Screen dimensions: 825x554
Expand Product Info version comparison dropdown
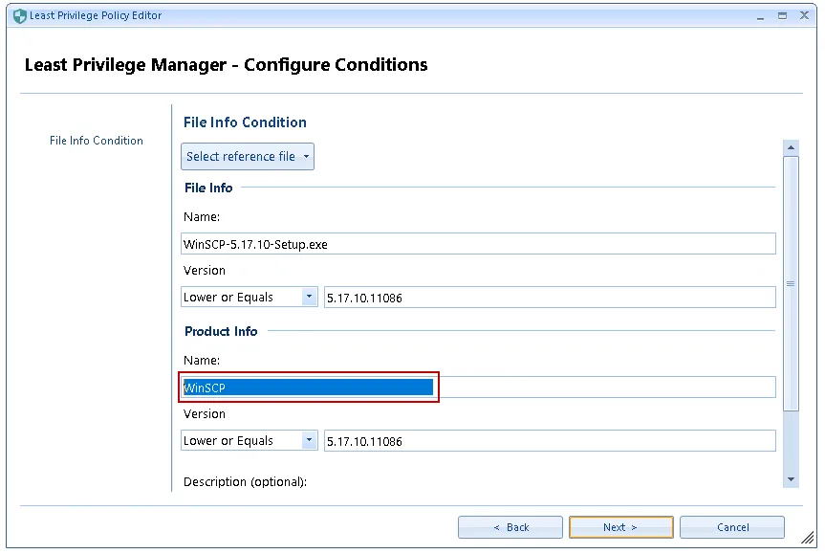[309, 441]
